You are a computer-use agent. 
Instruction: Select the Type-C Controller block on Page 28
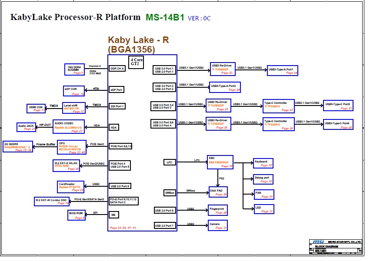(278, 124)
